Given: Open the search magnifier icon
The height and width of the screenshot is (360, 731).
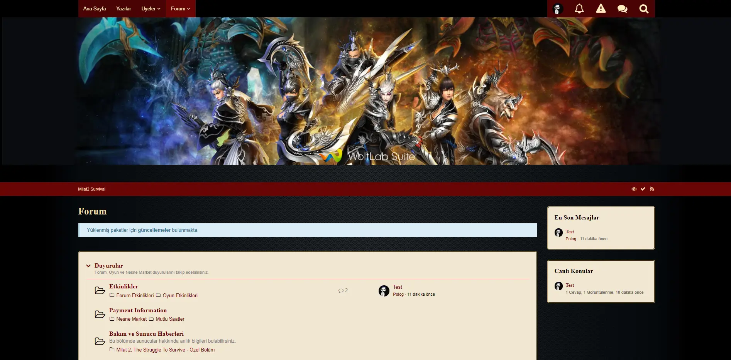Looking at the screenshot, I should [x=644, y=8].
